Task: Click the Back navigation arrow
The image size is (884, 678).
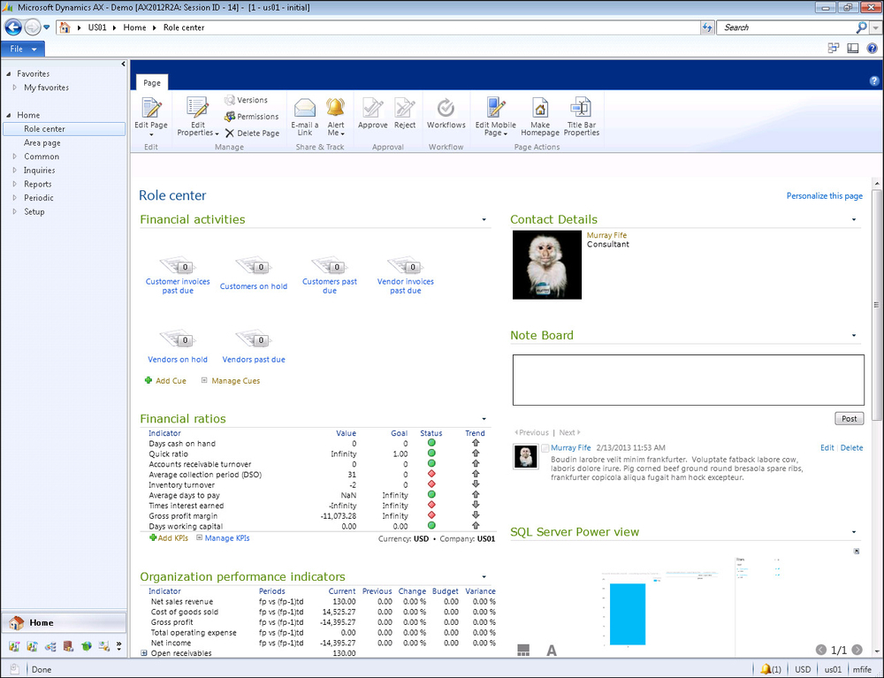Action: pos(13,27)
